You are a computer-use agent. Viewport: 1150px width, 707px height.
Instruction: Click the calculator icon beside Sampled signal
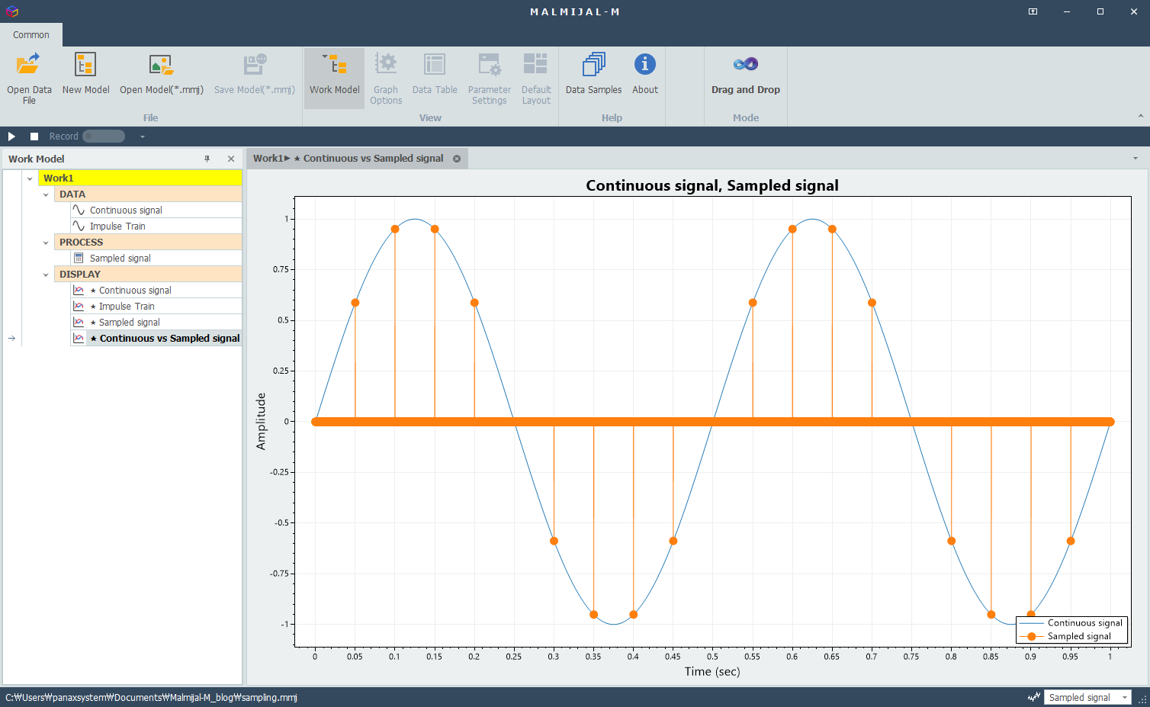click(79, 258)
